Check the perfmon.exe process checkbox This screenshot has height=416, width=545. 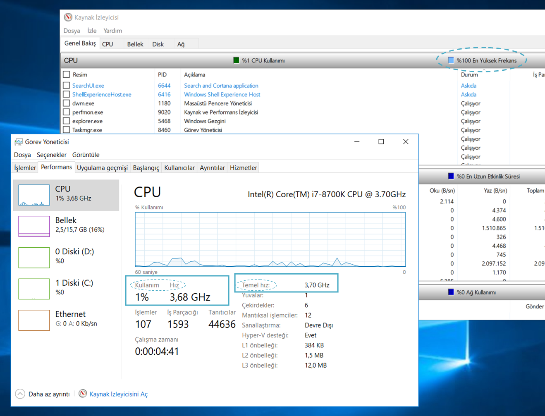coord(66,112)
